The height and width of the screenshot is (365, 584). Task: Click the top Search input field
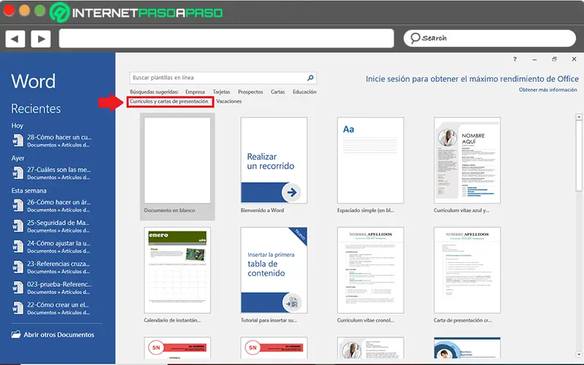coord(489,38)
